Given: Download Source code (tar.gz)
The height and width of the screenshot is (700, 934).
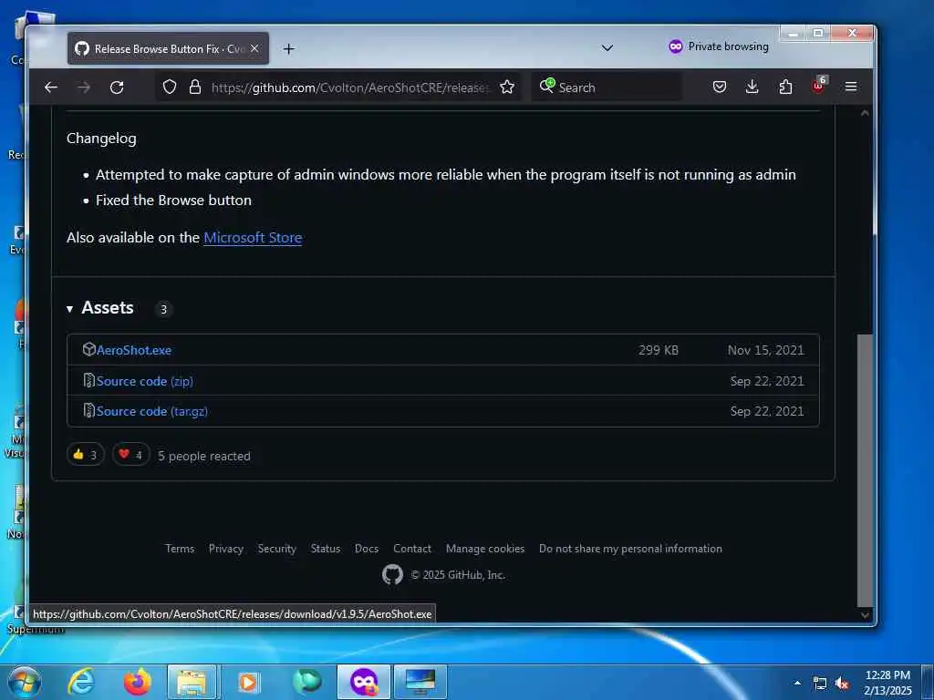Looking at the screenshot, I should pyautogui.click(x=152, y=411).
